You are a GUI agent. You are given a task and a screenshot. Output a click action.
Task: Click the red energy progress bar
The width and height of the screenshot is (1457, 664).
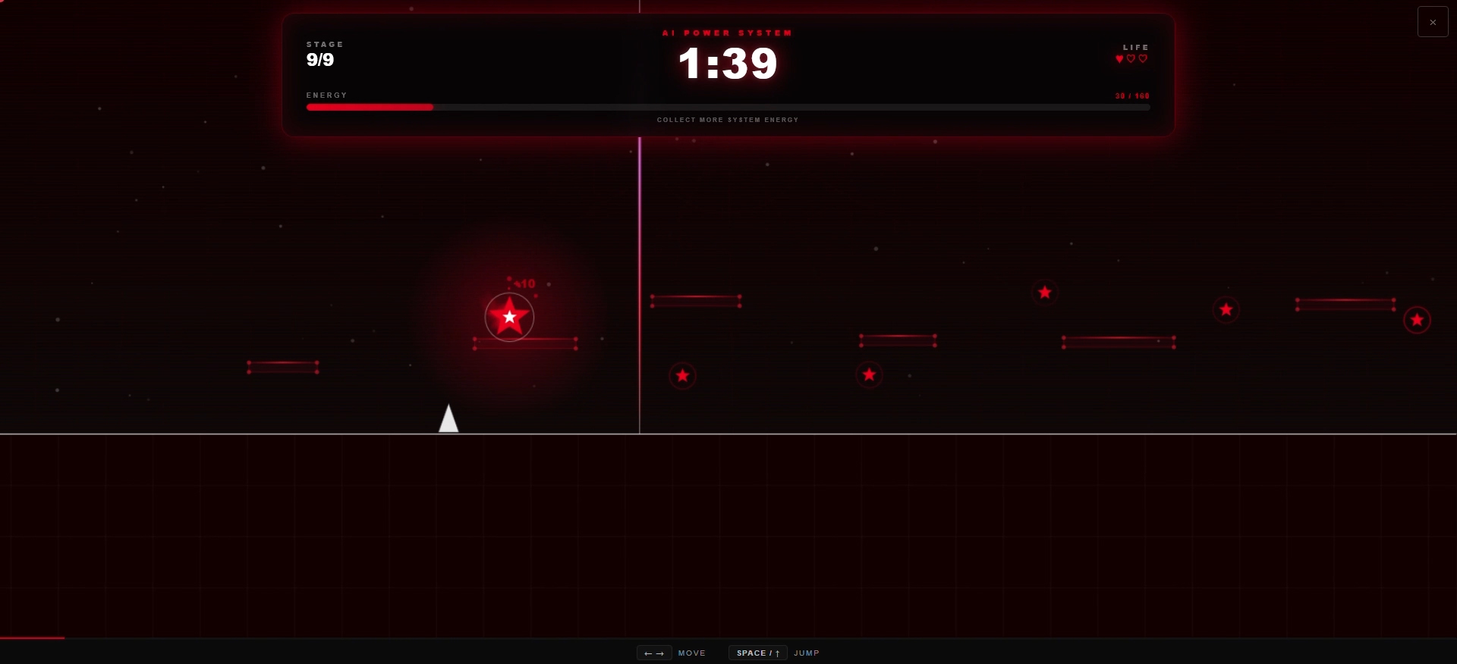pyautogui.click(x=728, y=108)
